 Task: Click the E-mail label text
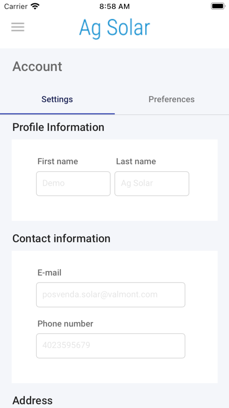point(49,273)
